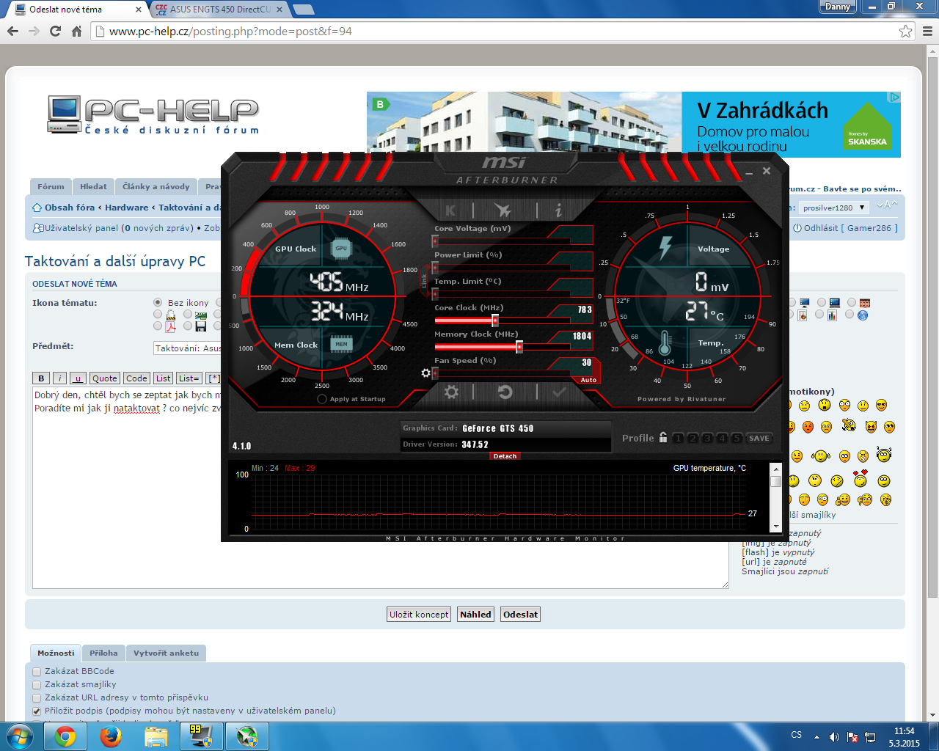Screen dimensions: 939x751
Task: Go to the browser home page icon
Action: pyautogui.click(x=76, y=32)
